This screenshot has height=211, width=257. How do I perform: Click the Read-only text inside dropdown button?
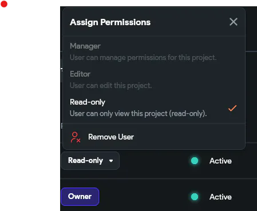(x=85, y=161)
